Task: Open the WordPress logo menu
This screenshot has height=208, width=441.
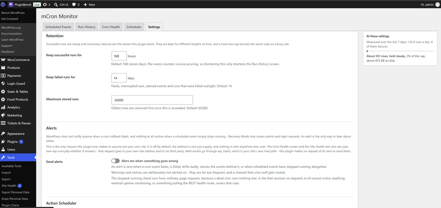Action: (x=3, y=4)
